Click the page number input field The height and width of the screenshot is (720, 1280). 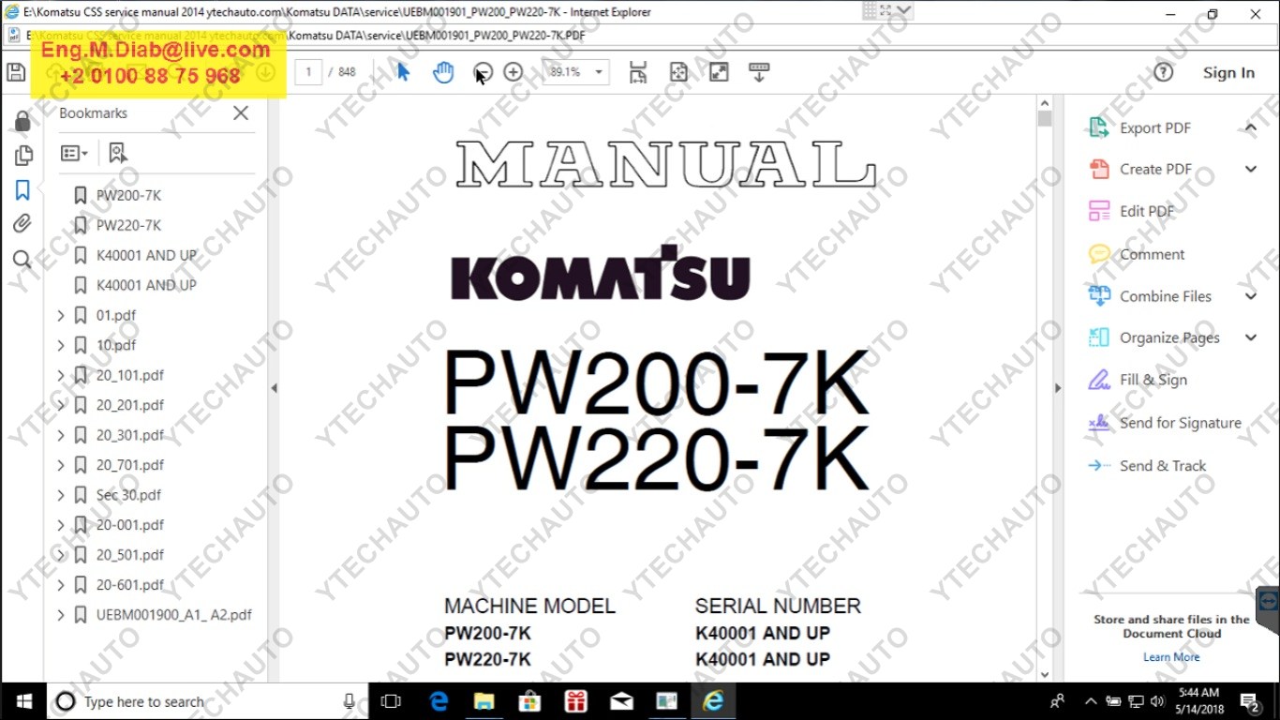click(308, 72)
